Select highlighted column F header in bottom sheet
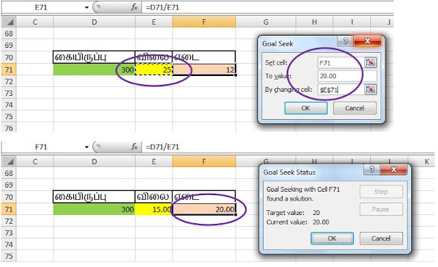The image size is (438, 267). tap(204, 162)
